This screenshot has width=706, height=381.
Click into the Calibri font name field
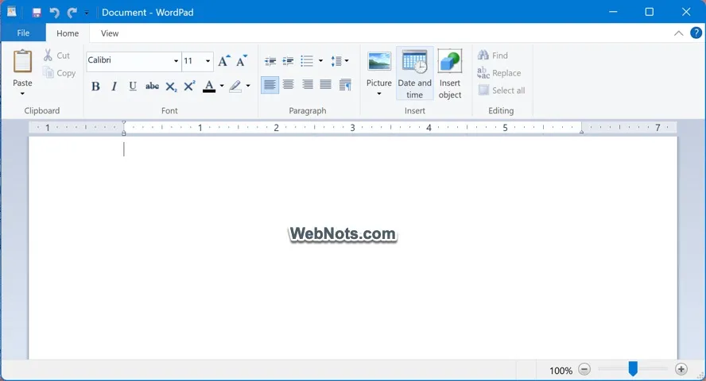[130, 60]
